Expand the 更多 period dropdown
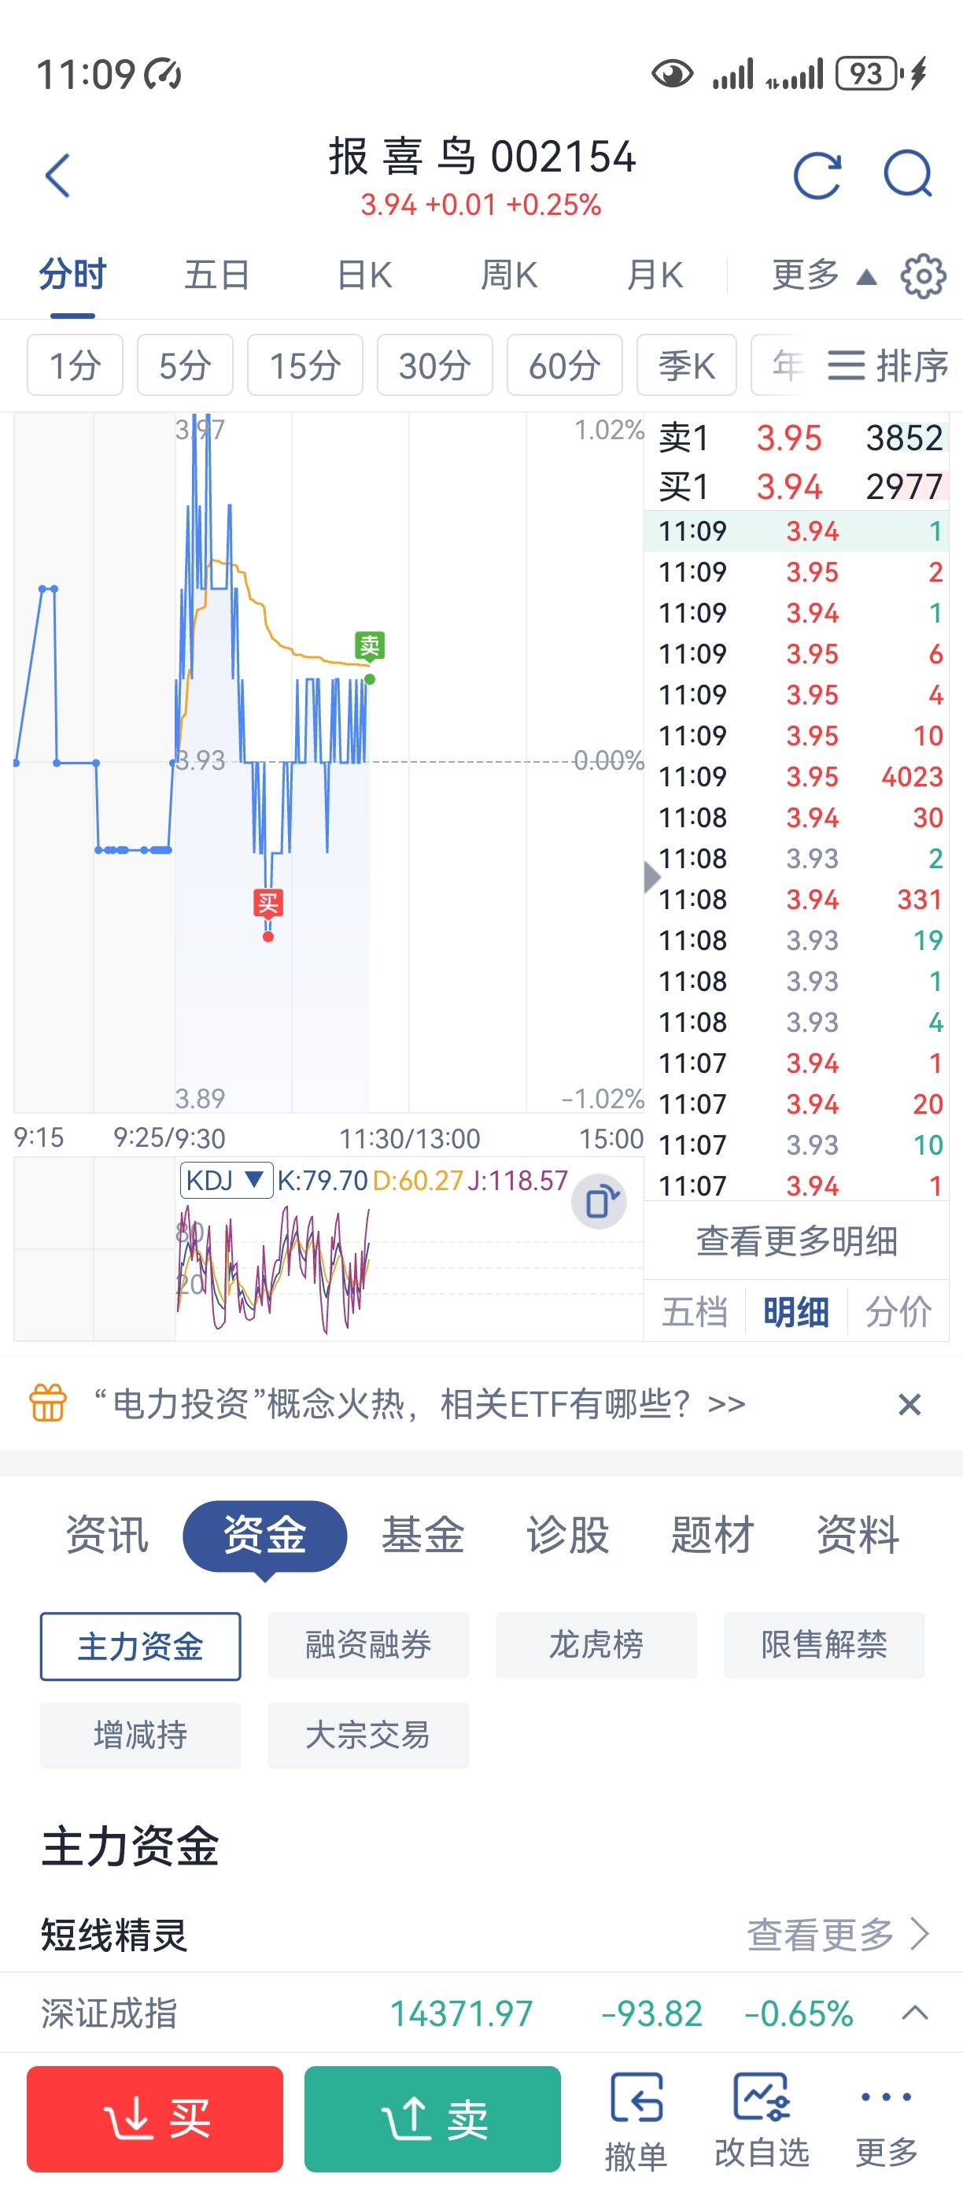 click(x=822, y=275)
